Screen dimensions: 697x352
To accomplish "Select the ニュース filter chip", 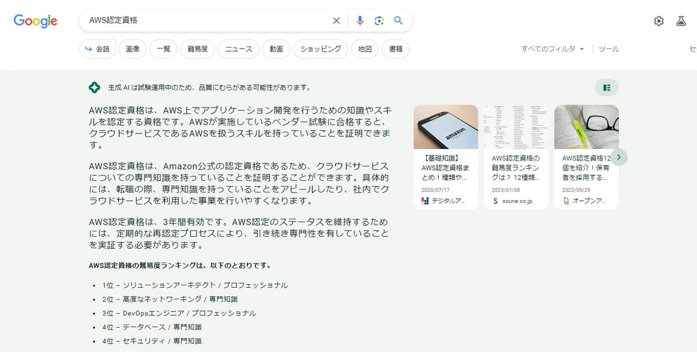I will [239, 49].
